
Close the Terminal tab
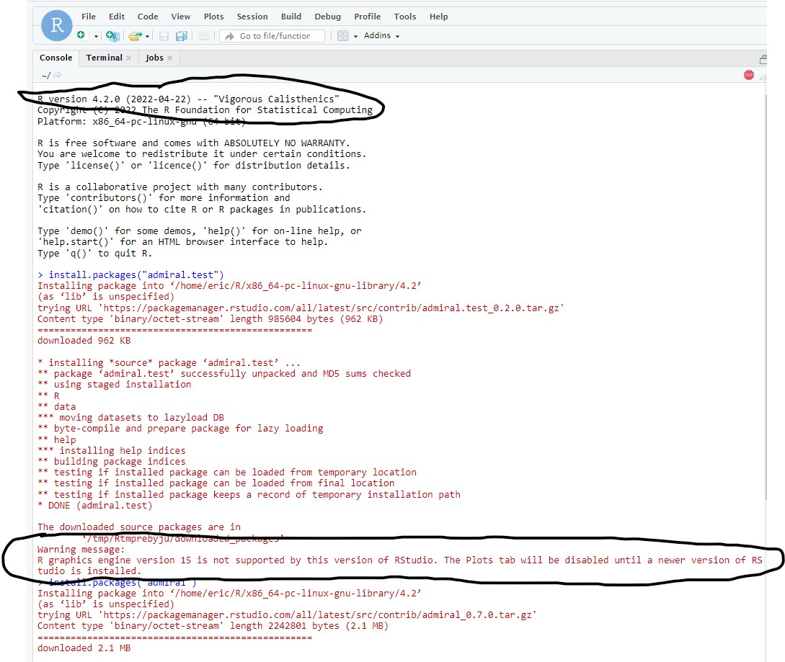(x=128, y=58)
